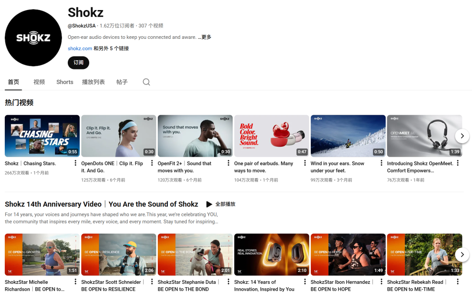
Task: Open options menu for ShokzStar Rebekah Read
Action: [458, 282]
